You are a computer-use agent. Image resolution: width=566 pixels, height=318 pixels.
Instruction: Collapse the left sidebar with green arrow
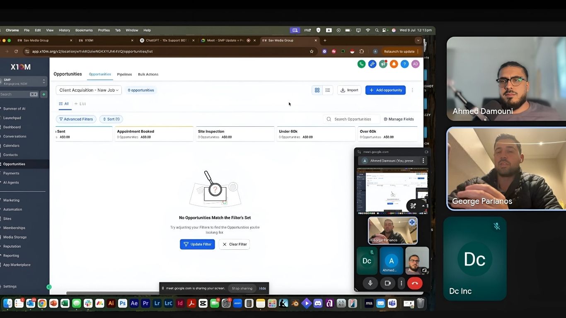[49, 287]
